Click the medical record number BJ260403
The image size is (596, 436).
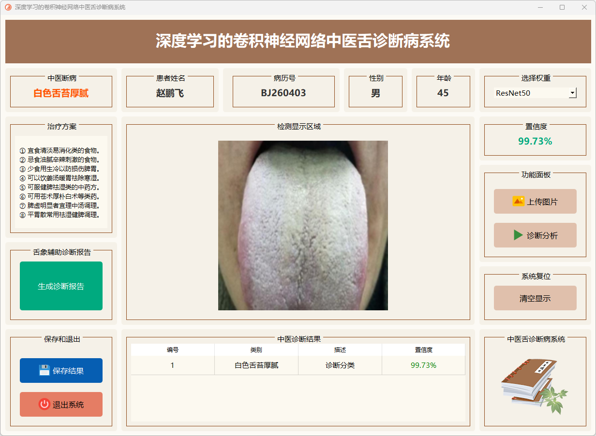(x=283, y=93)
